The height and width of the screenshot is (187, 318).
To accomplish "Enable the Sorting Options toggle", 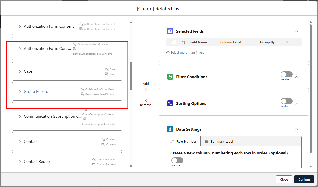I will coord(287,101).
